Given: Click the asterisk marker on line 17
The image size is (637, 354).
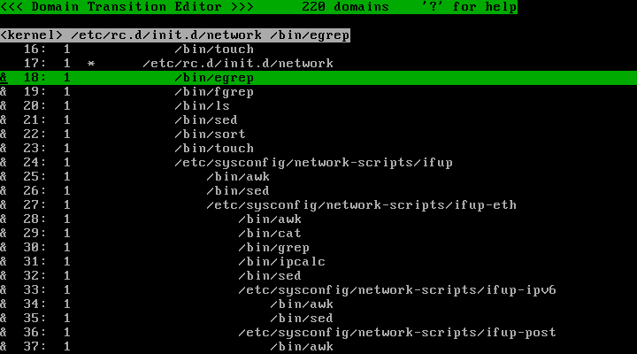Looking at the screenshot, I should tap(91, 64).
